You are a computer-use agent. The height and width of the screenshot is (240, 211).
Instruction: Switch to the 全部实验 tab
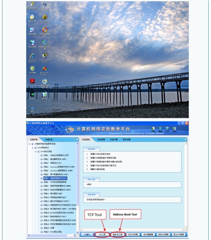tap(34, 140)
